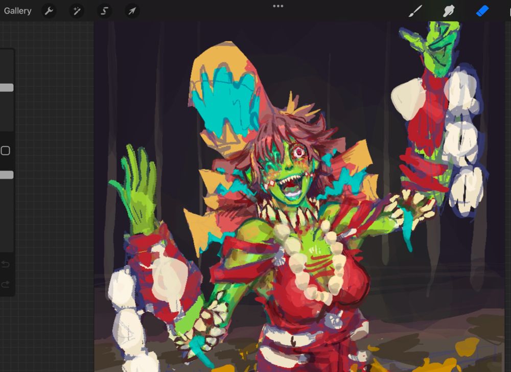
Task: Tap the Undo arrow on sidebar
Action: tap(5, 264)
